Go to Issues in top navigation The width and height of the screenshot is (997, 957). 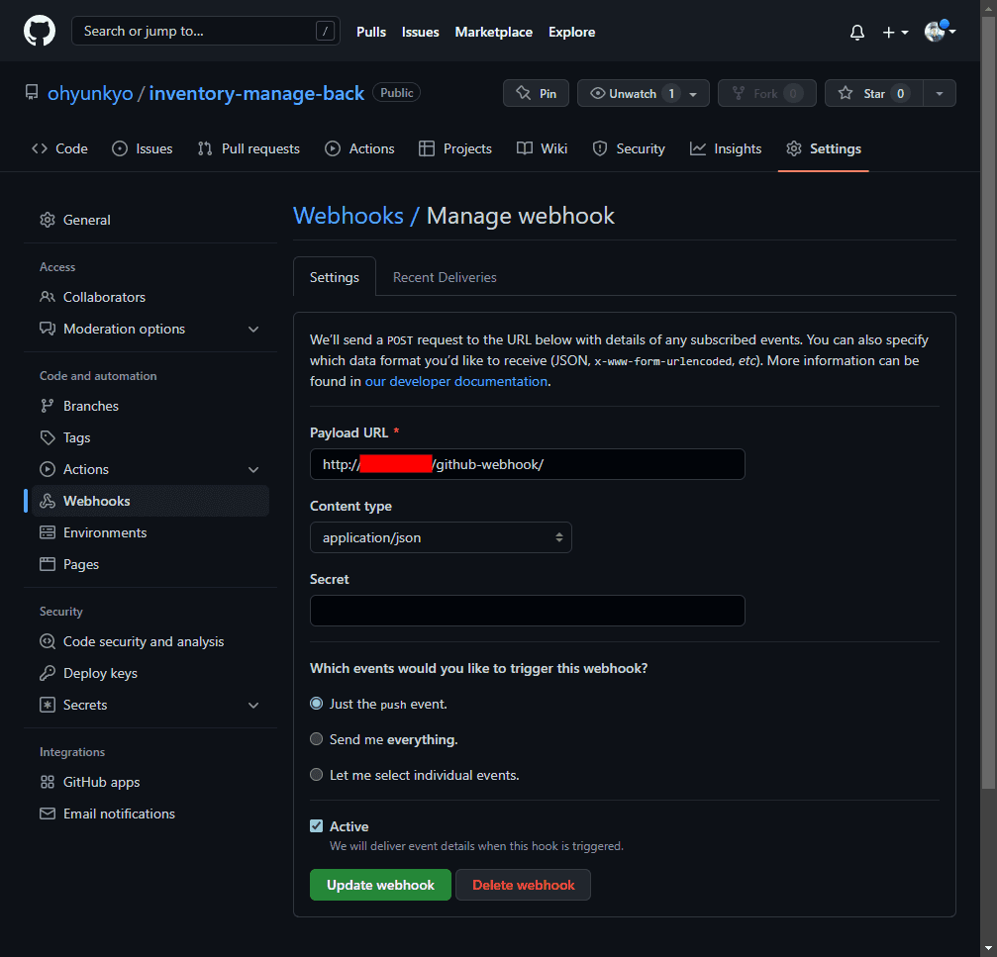[421, 32]
